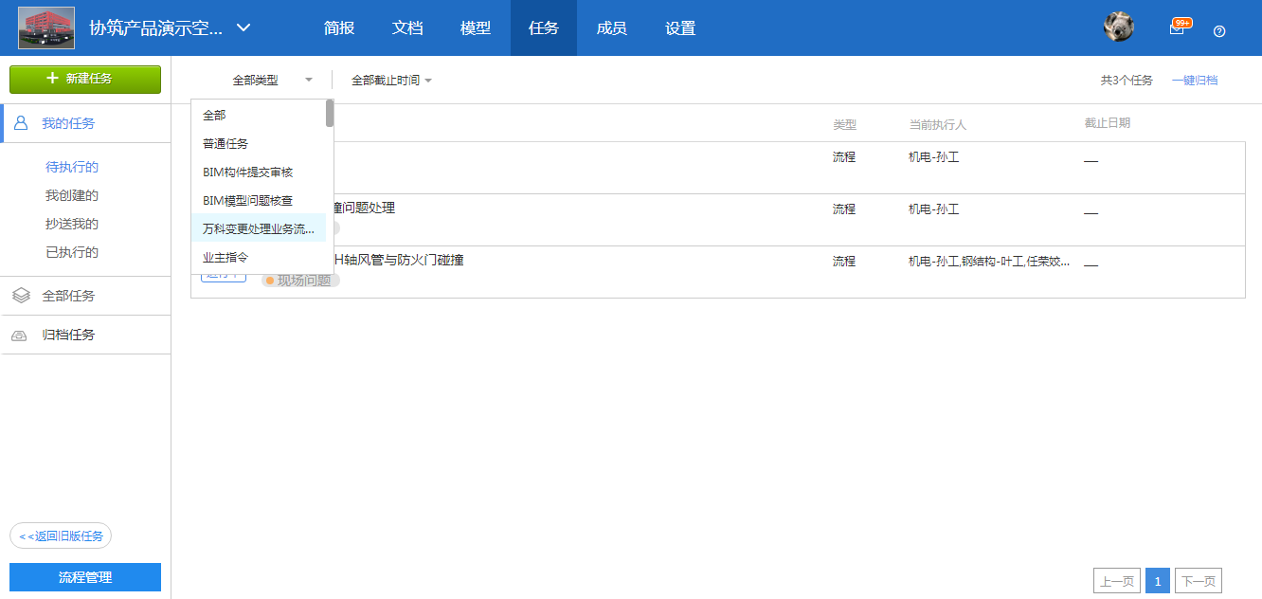This screenshot has width=1262, height=599.
Task: Select 普通任务 from the type list
Action: click(x=225, y=143)
